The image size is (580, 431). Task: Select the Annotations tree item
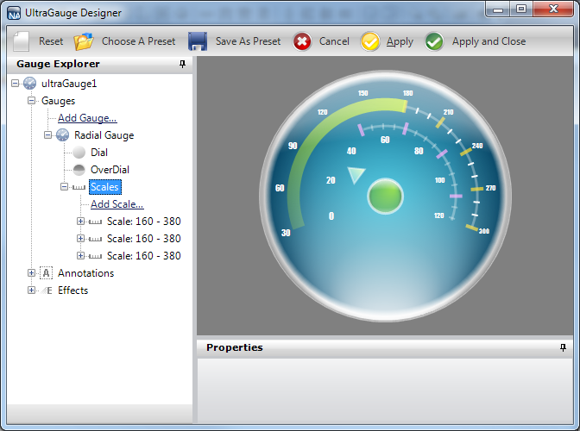coord(85,273)
